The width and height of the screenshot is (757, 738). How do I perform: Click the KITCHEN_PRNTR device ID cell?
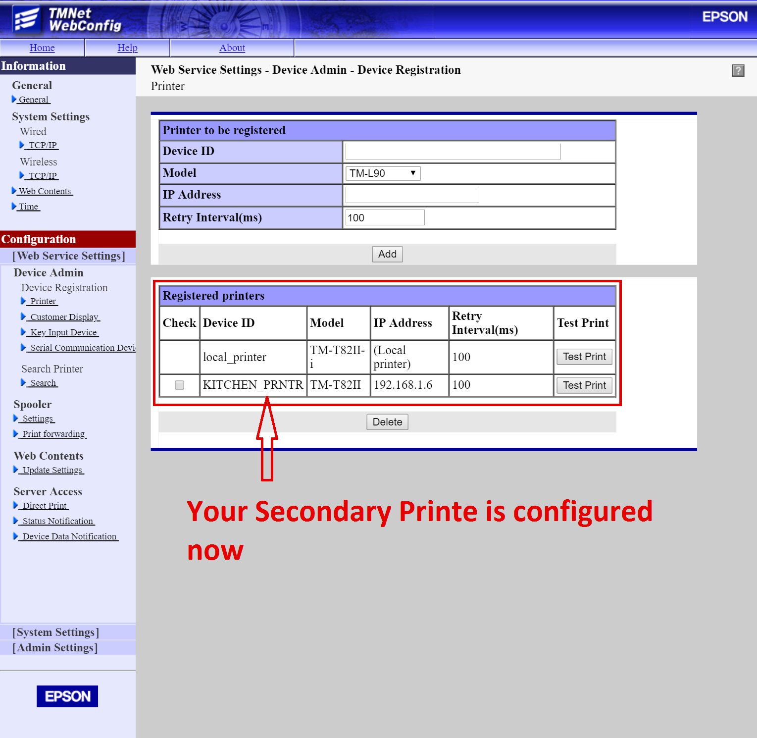tap(253, 385)
